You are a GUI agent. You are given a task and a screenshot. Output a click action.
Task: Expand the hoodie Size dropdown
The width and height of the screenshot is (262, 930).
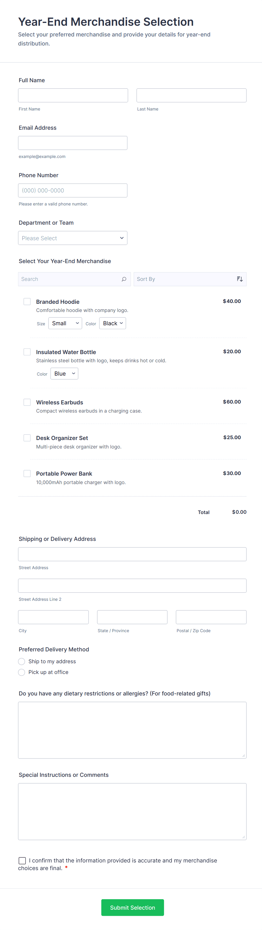(x=65, y=323)
